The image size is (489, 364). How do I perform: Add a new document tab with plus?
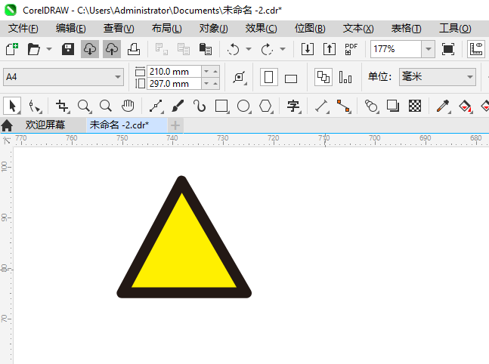click(x=175, y=125)
